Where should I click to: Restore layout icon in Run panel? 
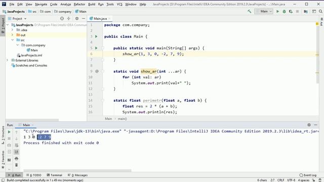9,160
